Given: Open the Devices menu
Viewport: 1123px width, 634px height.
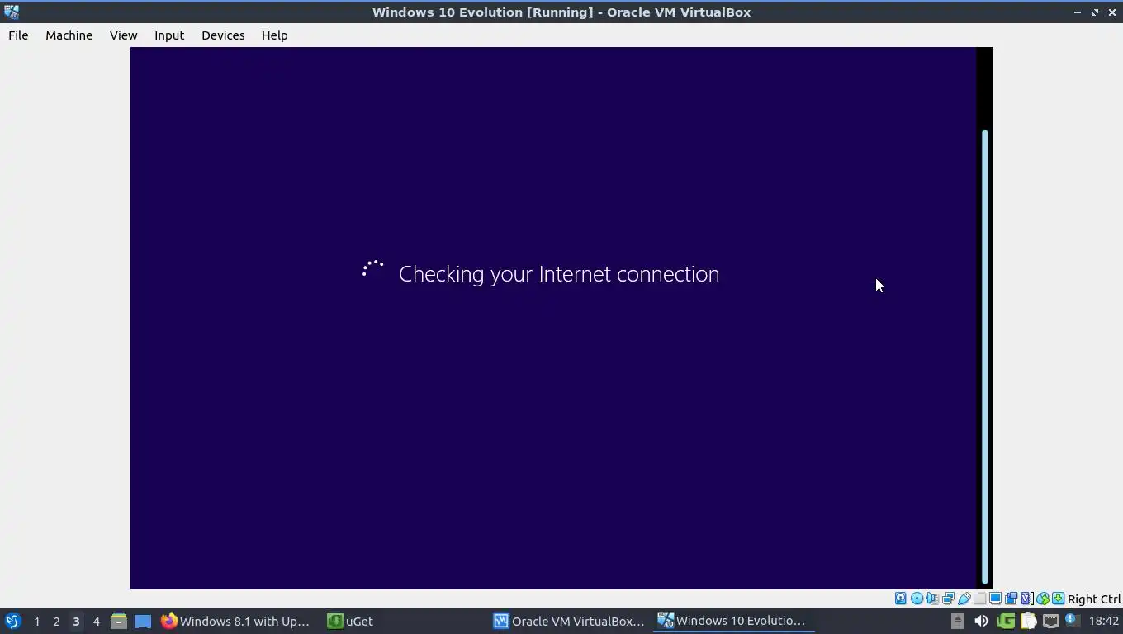Looking at the screenshot, I should coord(223,35).
